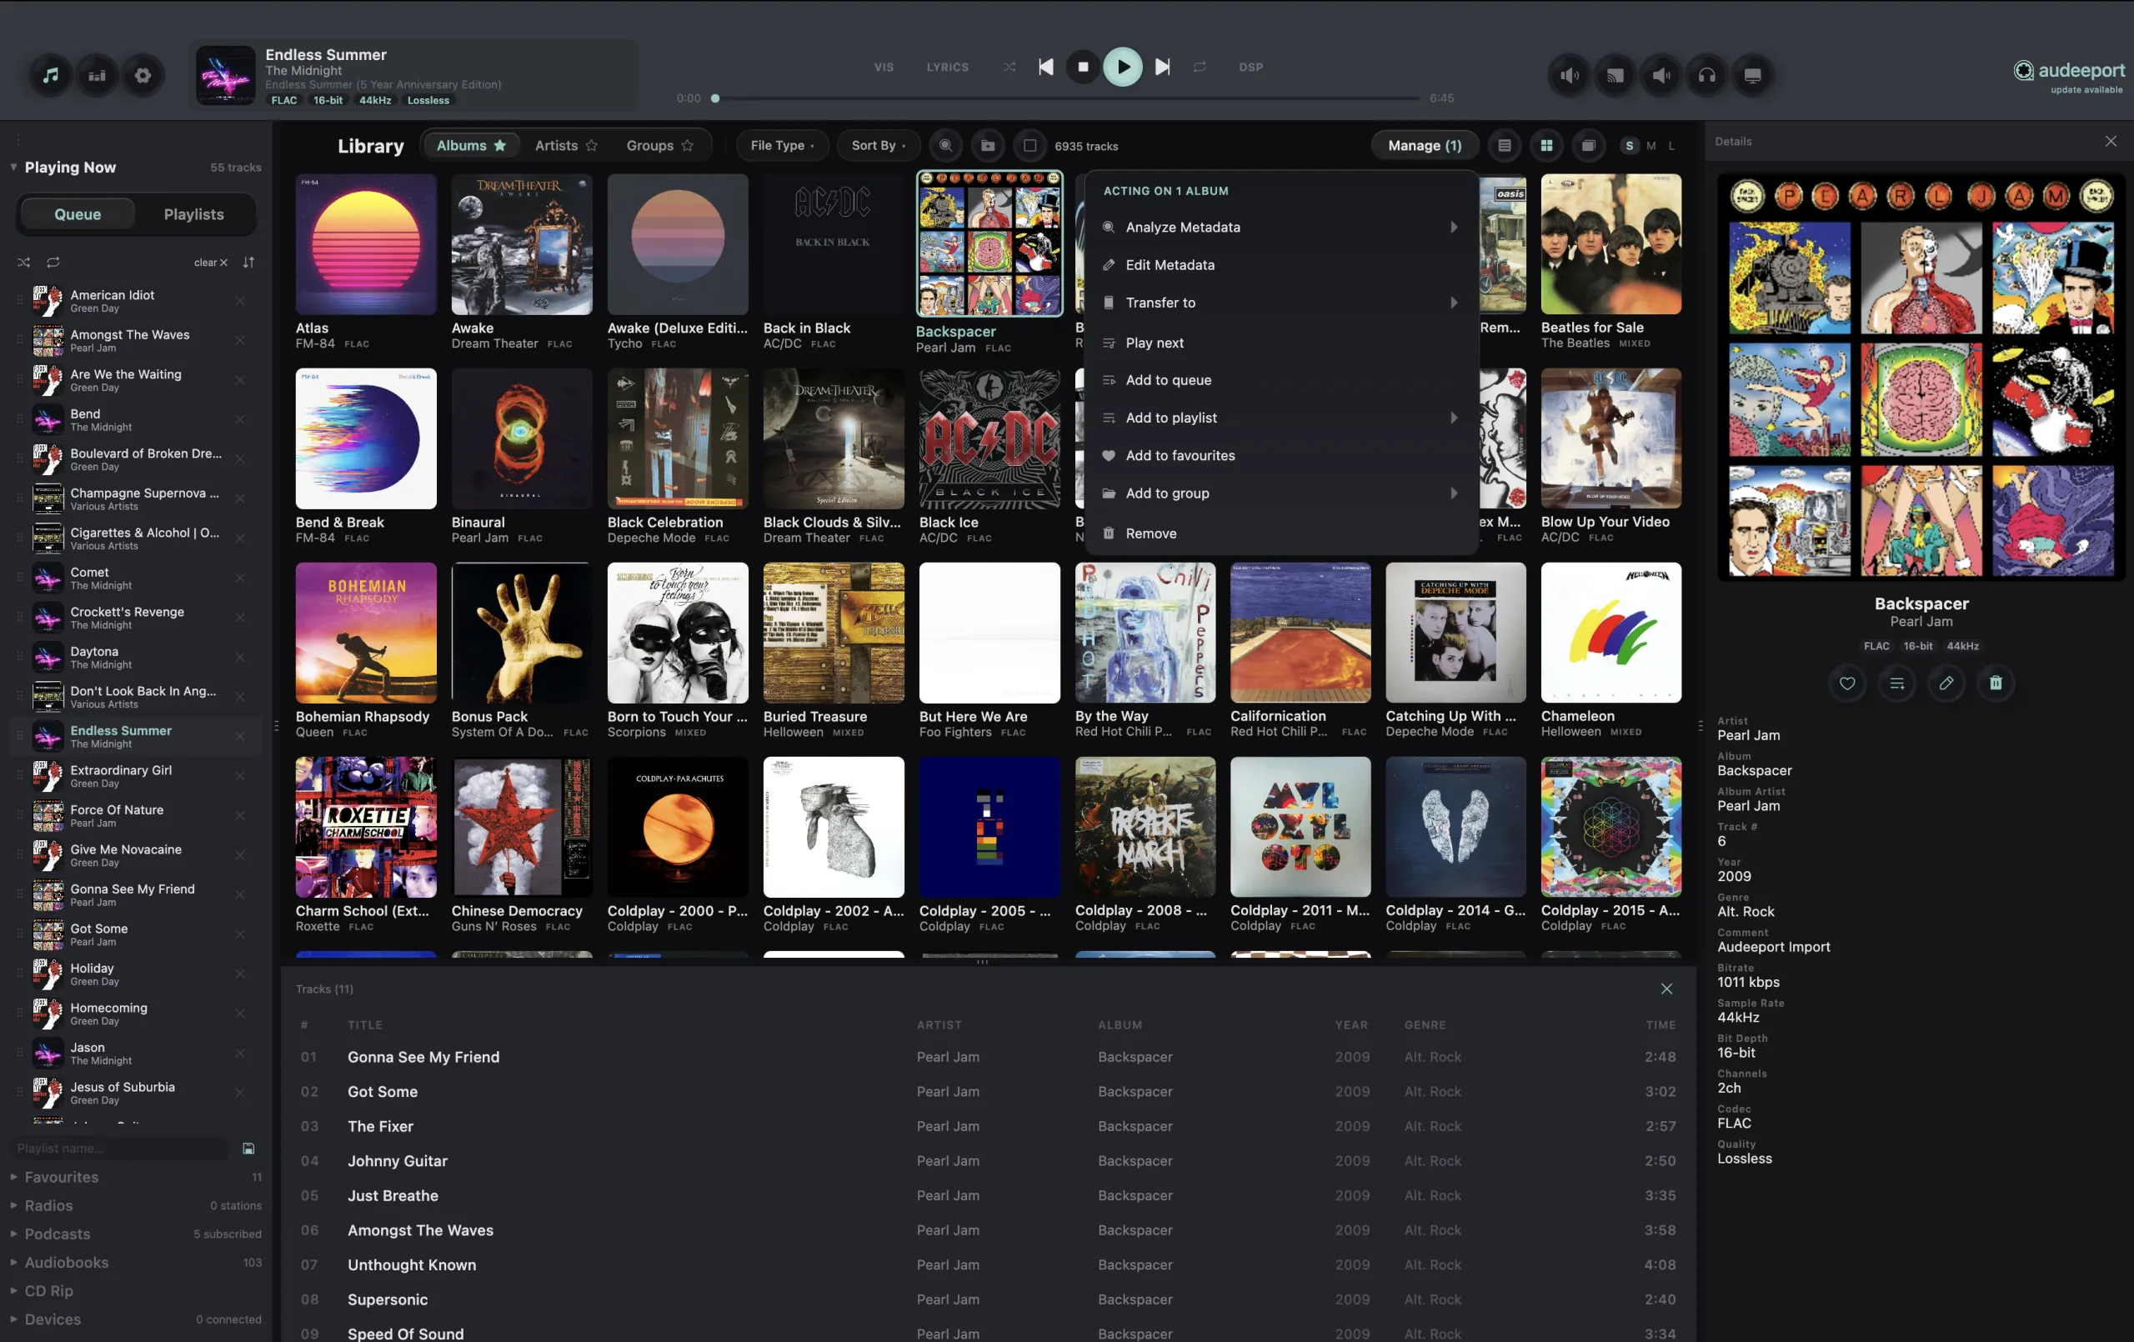Close the Details panel
The height and width of the screenshot is (1342, 2134).
(x=2110, y=141)
